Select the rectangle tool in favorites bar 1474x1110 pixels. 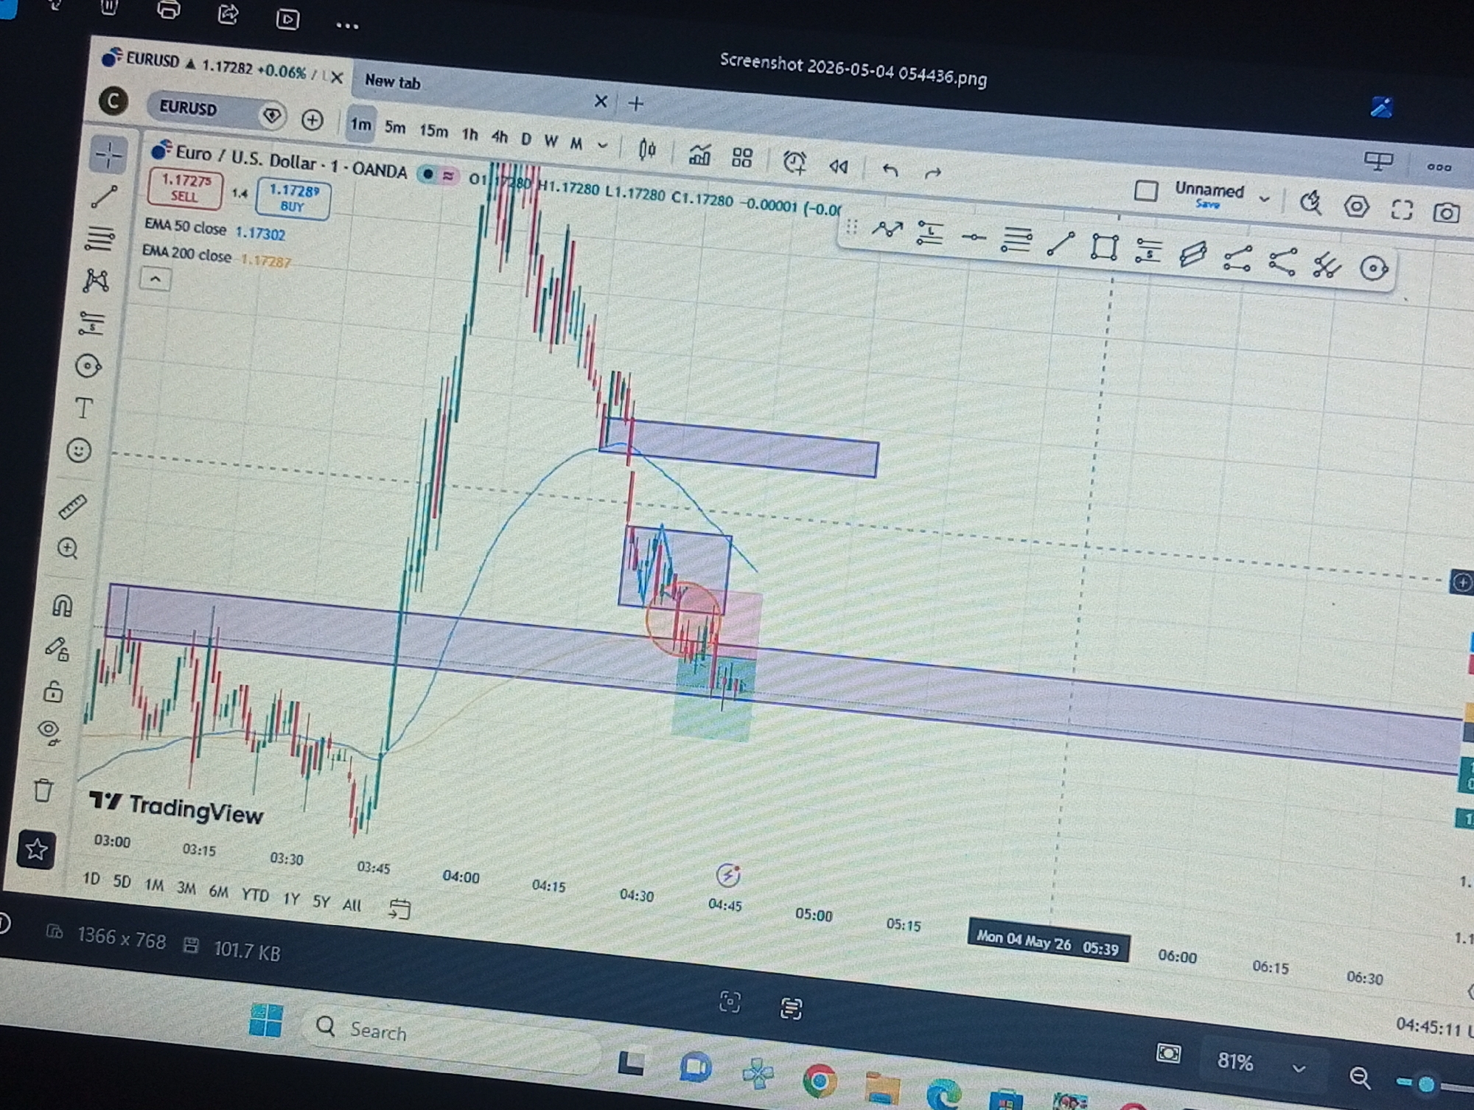[x=1104, y=247]
